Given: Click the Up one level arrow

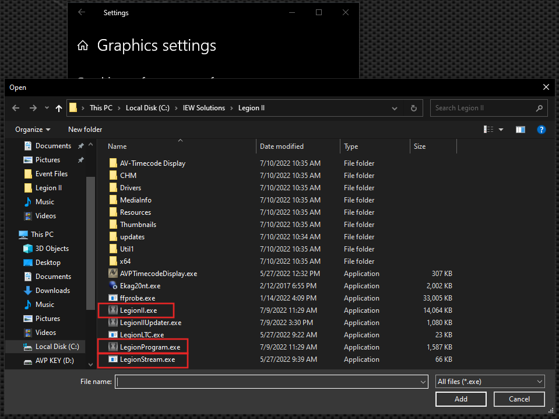Looking at the screenshot, I should point(59,108).
